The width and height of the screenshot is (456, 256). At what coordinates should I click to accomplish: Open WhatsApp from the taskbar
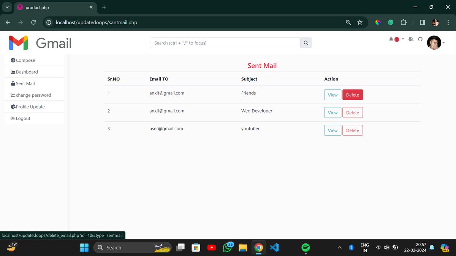click(x=227, y=248)
